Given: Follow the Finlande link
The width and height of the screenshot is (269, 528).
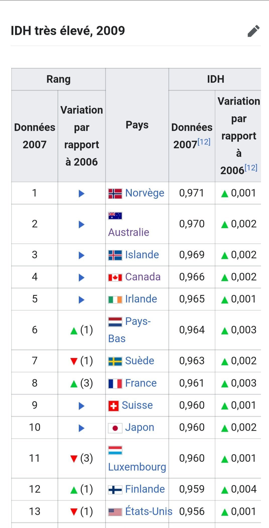Looking at the screenshot, I should click(145, 489).
